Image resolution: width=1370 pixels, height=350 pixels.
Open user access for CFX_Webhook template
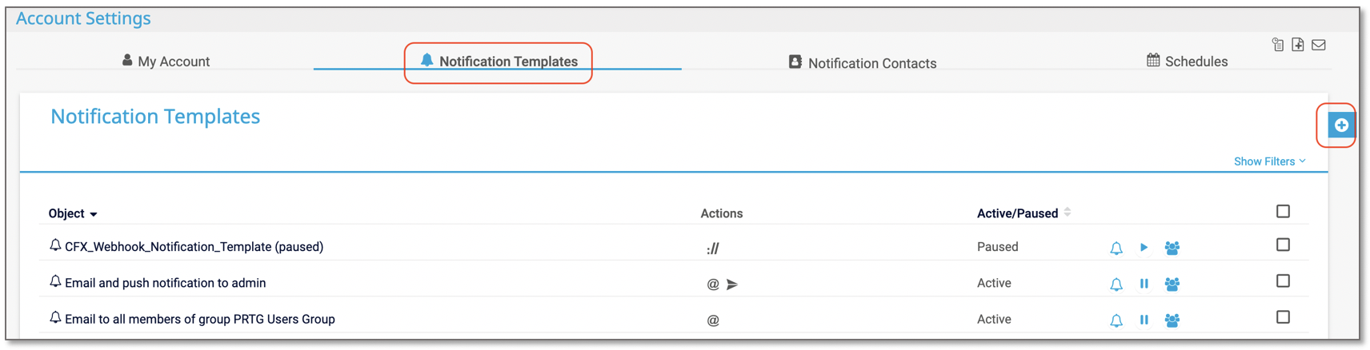tap(1172, 249)
